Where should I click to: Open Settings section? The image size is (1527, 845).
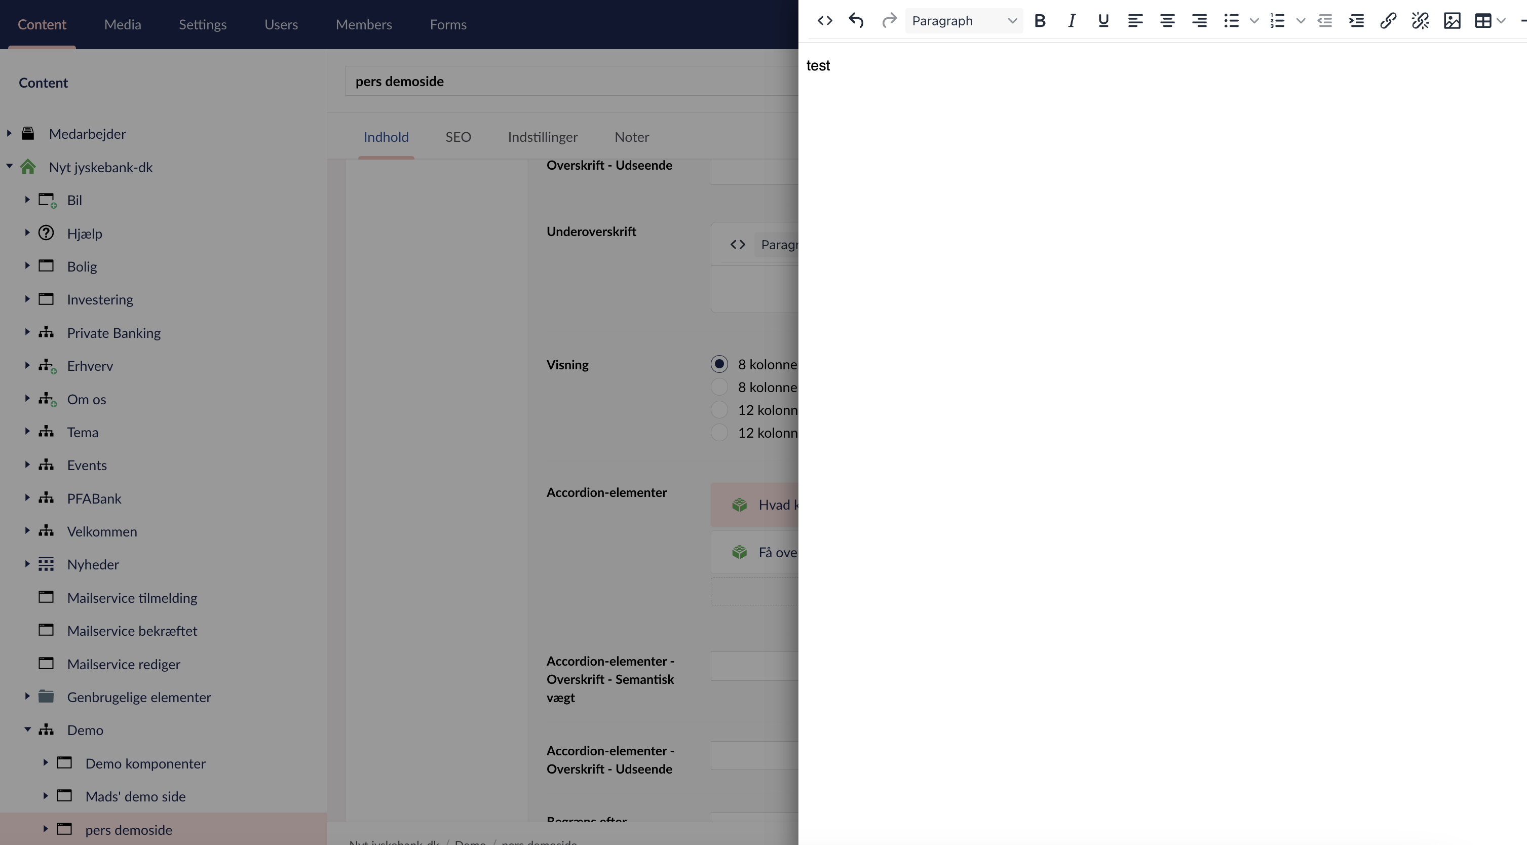pos(203,24)
